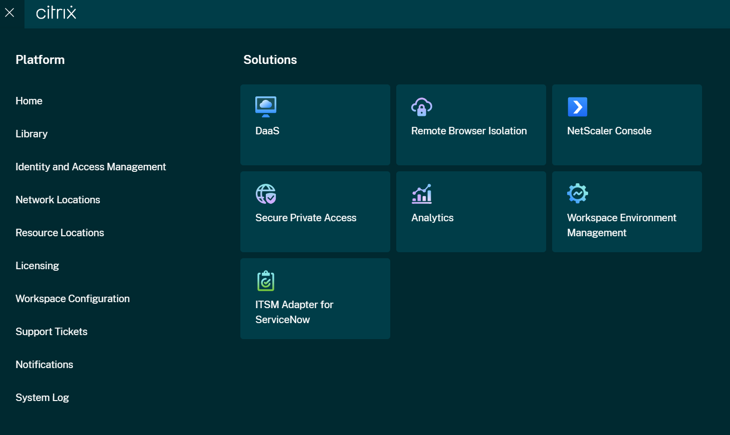Go to Home in Platform menu

tap(29, 101)
